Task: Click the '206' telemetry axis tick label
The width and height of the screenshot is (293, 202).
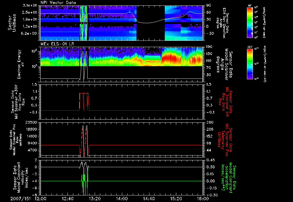Action: [x=210, y=129]
